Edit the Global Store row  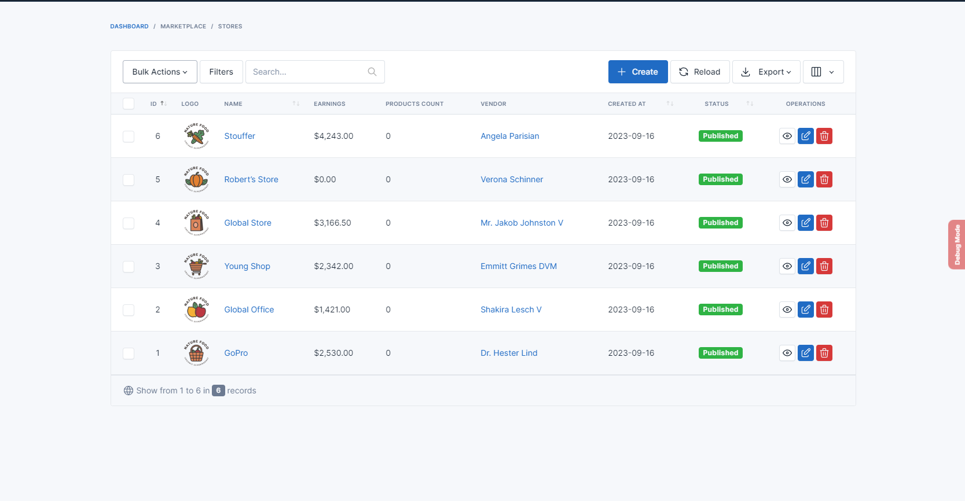pyautogui.click(x=806, y=223)
